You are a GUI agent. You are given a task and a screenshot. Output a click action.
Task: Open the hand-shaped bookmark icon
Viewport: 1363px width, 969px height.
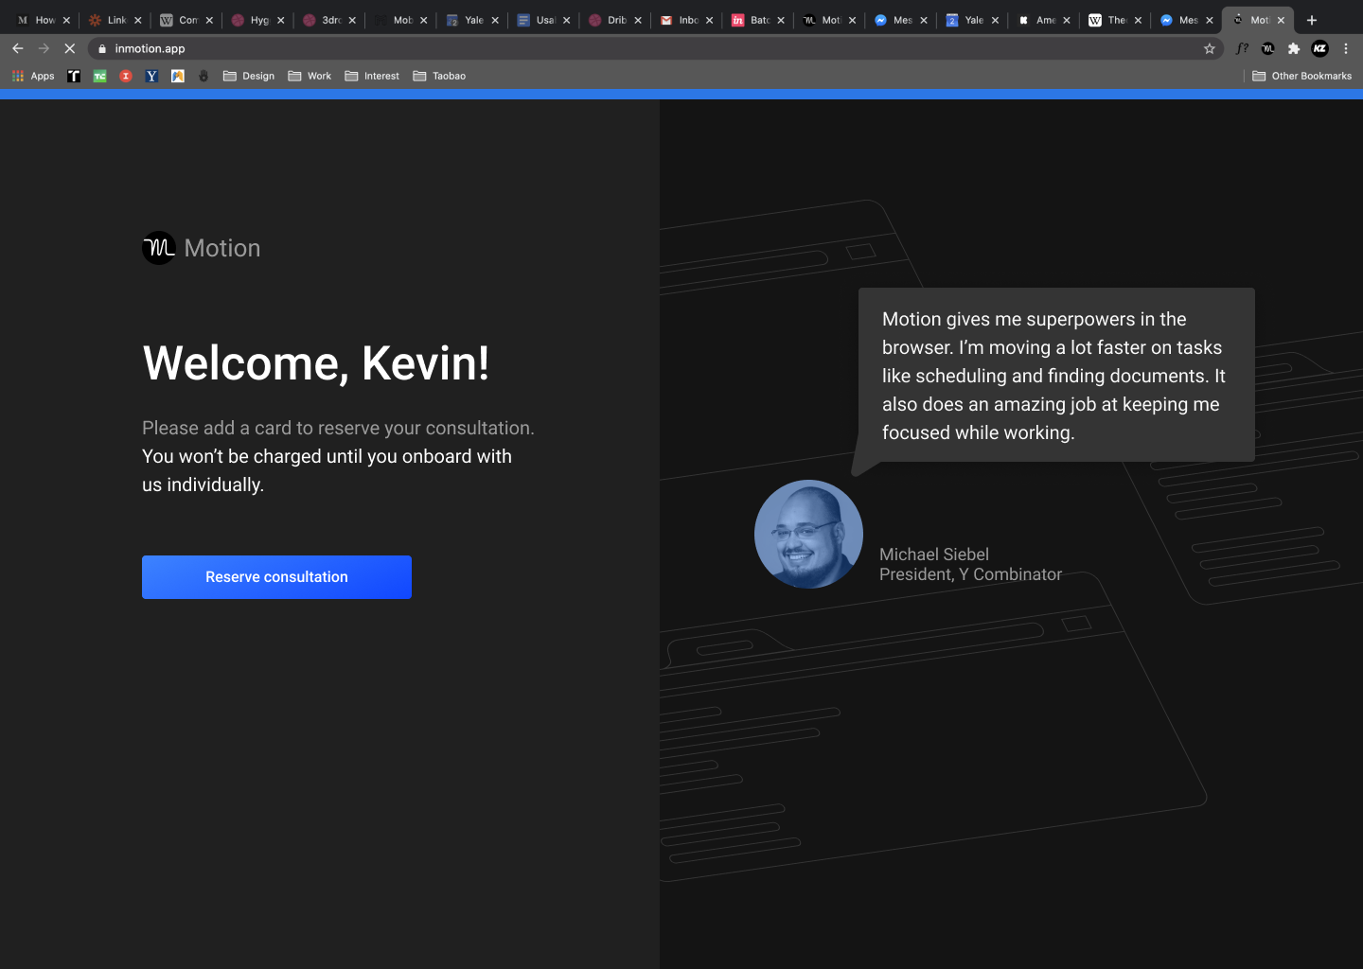[x=204, y=76]
